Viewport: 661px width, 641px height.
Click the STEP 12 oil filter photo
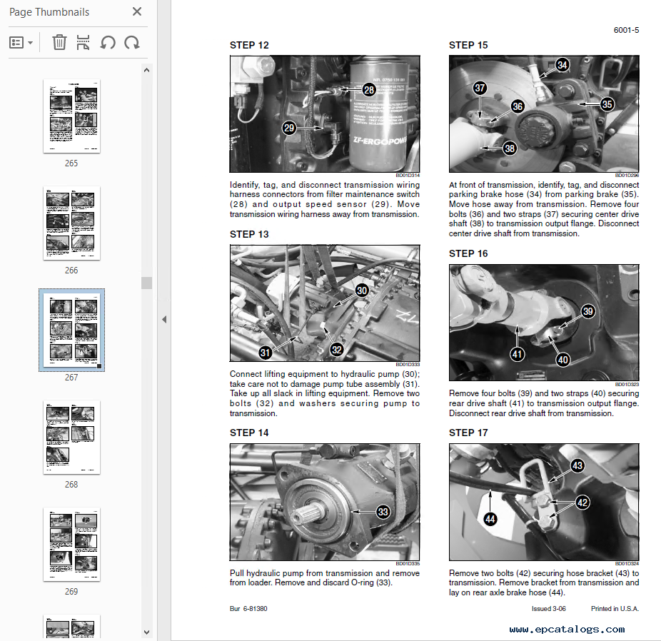325,113
